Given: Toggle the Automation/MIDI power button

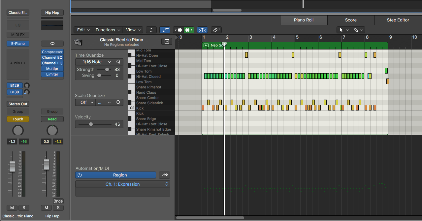Looking at the screenshot, I should point(80,175).
